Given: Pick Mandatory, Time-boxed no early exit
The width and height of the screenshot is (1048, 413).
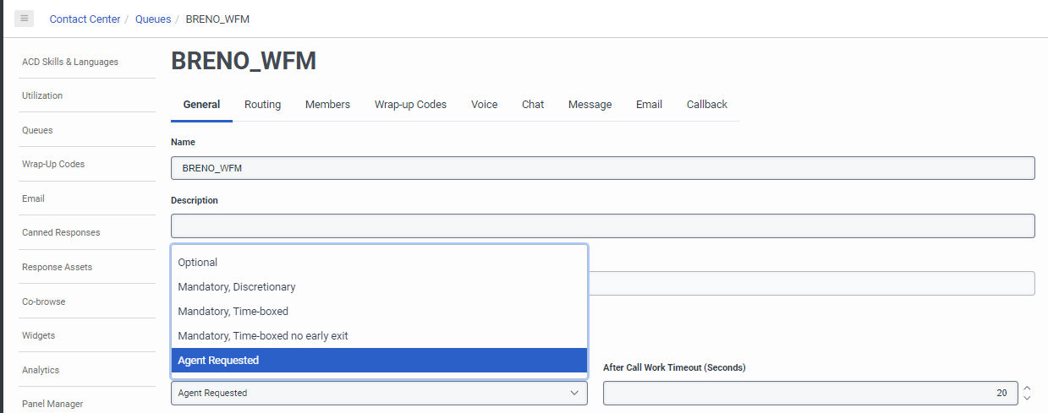Looking at the screenshot, I should tap(263, 336).
